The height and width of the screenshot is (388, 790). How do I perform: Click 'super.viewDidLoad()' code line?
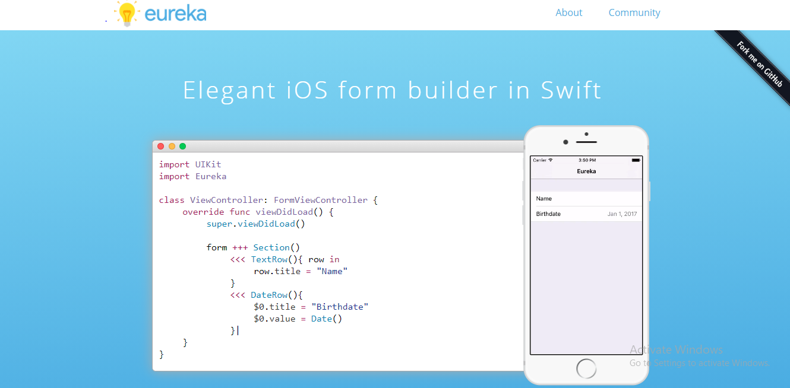pos(255,224)
